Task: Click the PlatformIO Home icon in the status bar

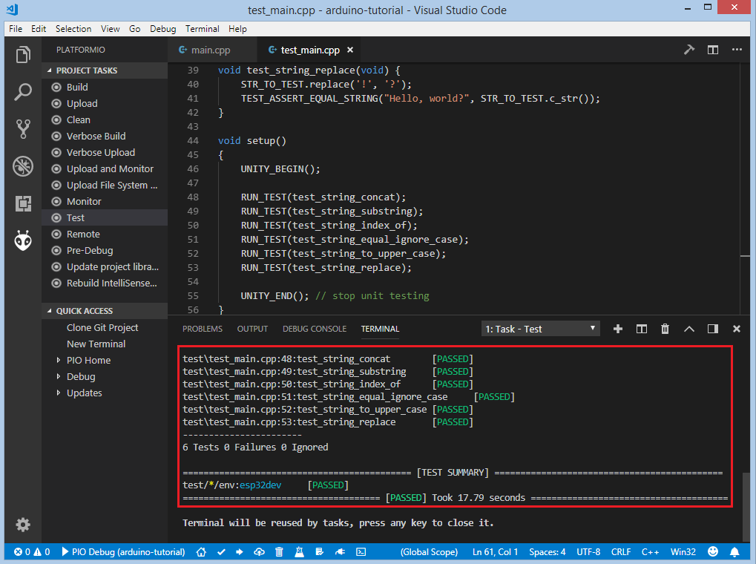Action: (x=201, y=552)
